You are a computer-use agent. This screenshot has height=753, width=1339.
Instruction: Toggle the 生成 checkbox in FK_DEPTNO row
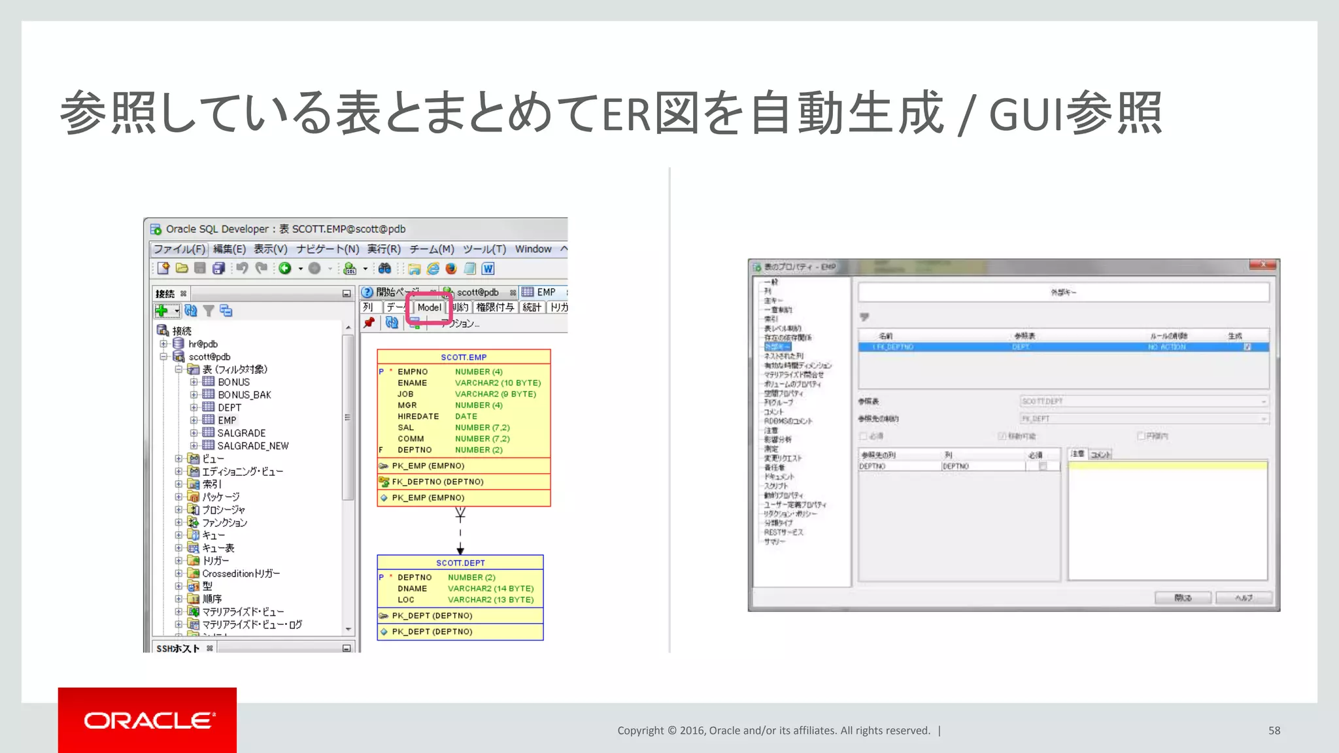coord(1247,347)
